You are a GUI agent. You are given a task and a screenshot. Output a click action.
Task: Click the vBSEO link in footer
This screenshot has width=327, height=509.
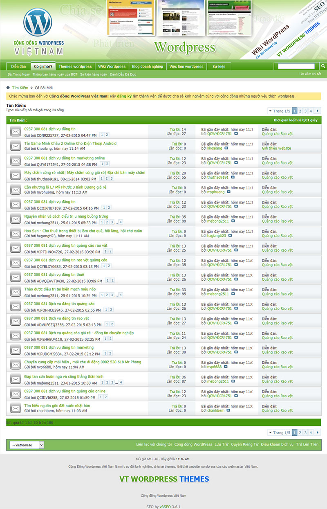tap(165, 507)
